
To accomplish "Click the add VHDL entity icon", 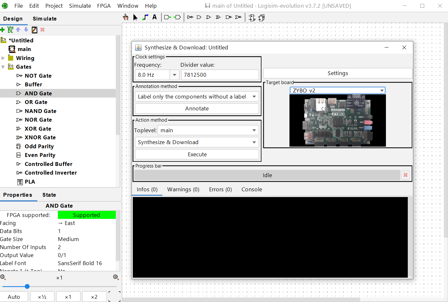I will [10, 30].
